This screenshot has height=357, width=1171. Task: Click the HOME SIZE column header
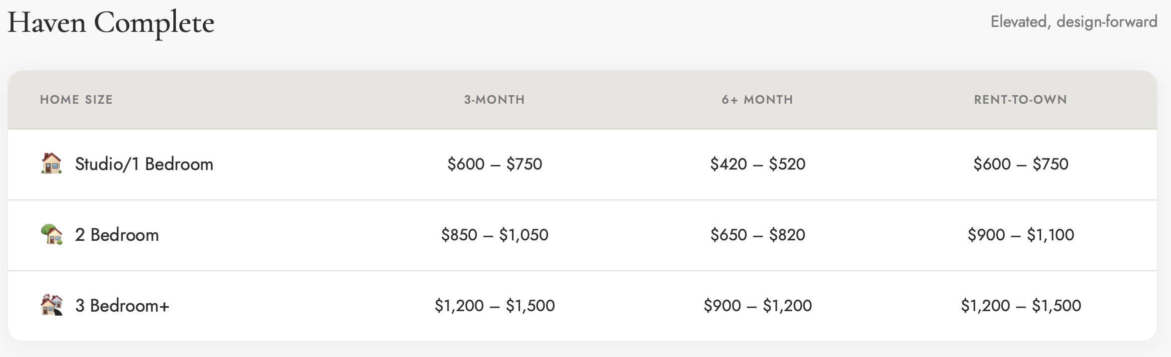click(x=76, y=100)
